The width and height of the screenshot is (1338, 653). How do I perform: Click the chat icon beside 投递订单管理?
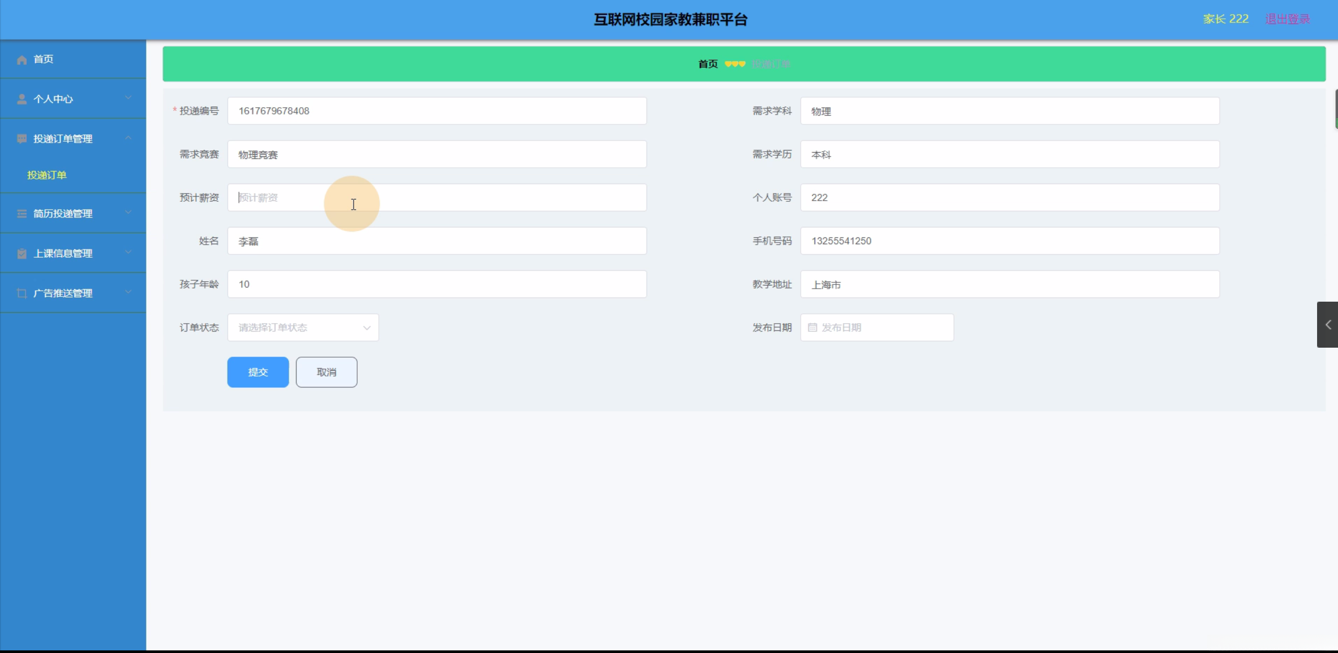point(21,139)
